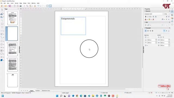This screenshot has width=174, height=98.
Task: Open the font color dropdown arrow
Action: 147,20
